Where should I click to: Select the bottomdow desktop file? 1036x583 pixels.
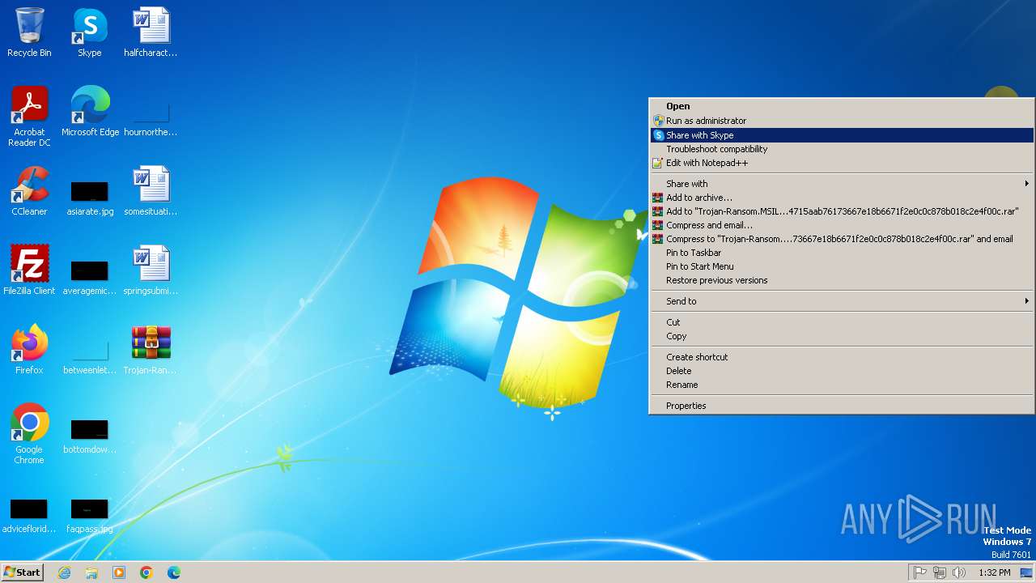(x=90, y=436)
